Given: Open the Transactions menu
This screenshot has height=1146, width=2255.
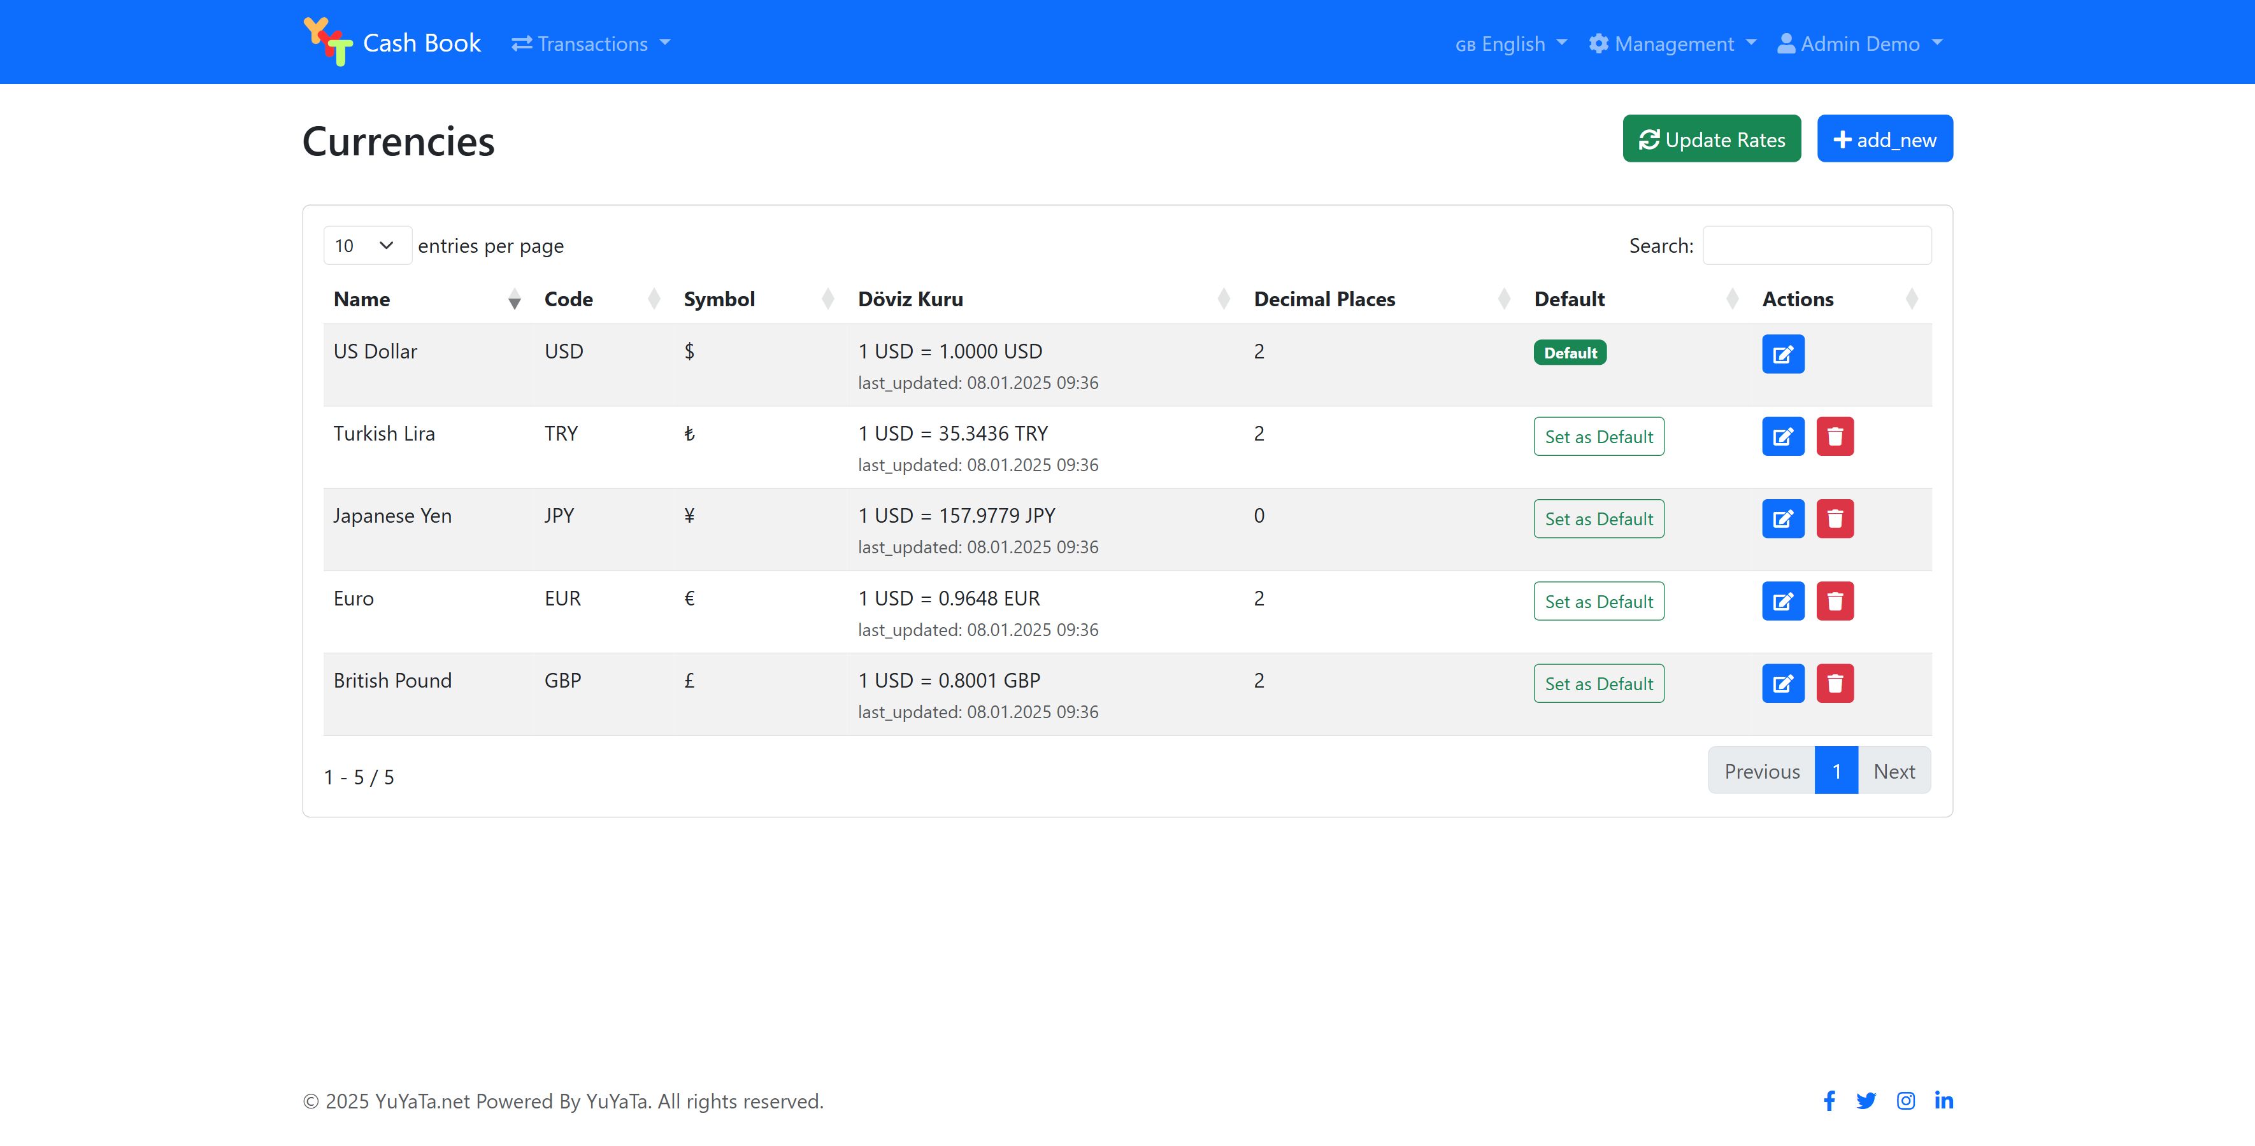Looking at the screenshot, I should 591,44.
